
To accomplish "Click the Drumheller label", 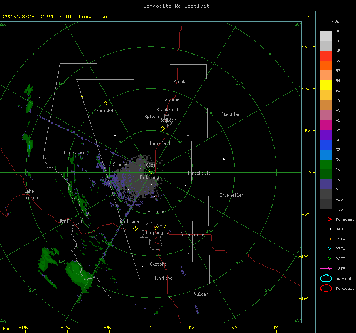I will pyautogui.click(x=232, y=195).
